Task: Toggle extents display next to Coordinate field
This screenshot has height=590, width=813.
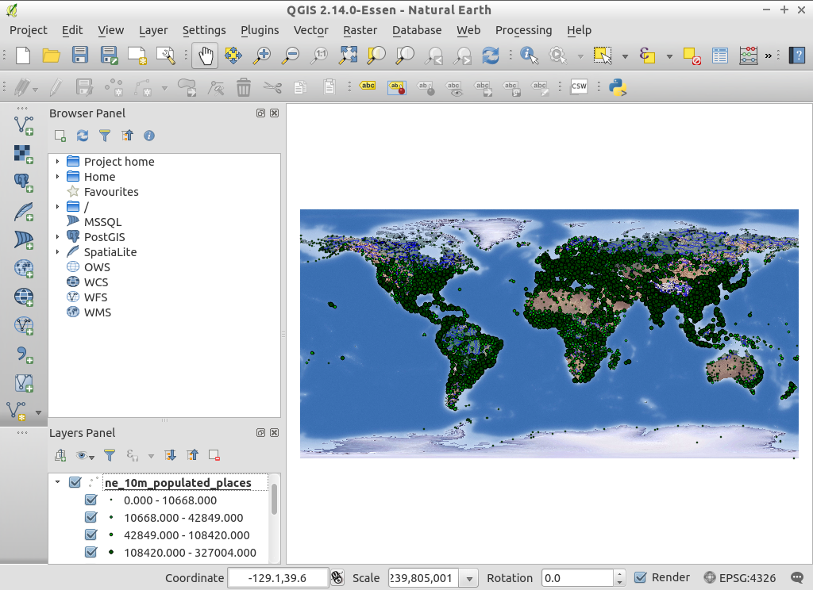Action: coord(337,577)
